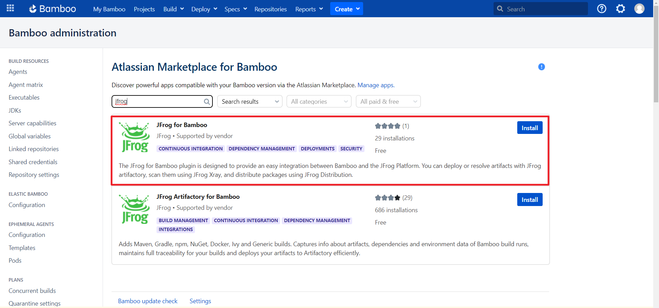Install JFrog Artifactory for Bamboo
Viewport: 659px width, 308px height.
[530, 199]
